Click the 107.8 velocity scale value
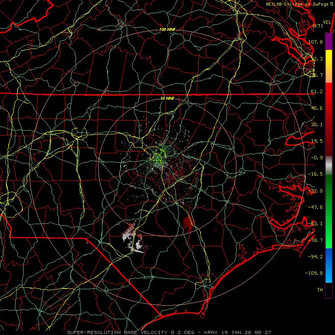The width and height of the screenshot is (335, 335). coord(316,42)
